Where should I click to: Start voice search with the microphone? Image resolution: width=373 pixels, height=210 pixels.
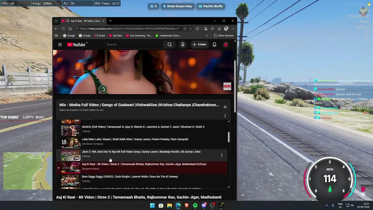183,44
